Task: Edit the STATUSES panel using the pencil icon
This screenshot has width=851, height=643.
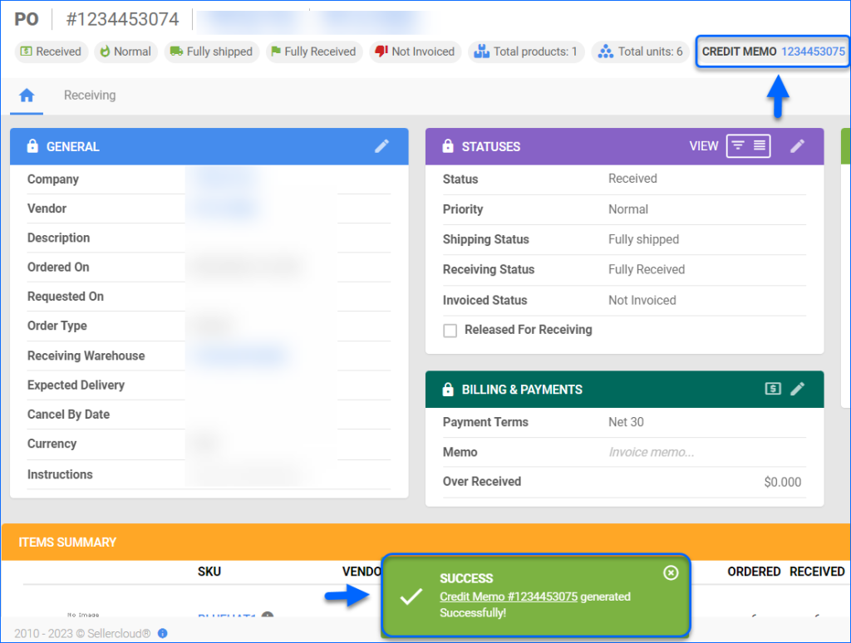Action: [797, 146]
